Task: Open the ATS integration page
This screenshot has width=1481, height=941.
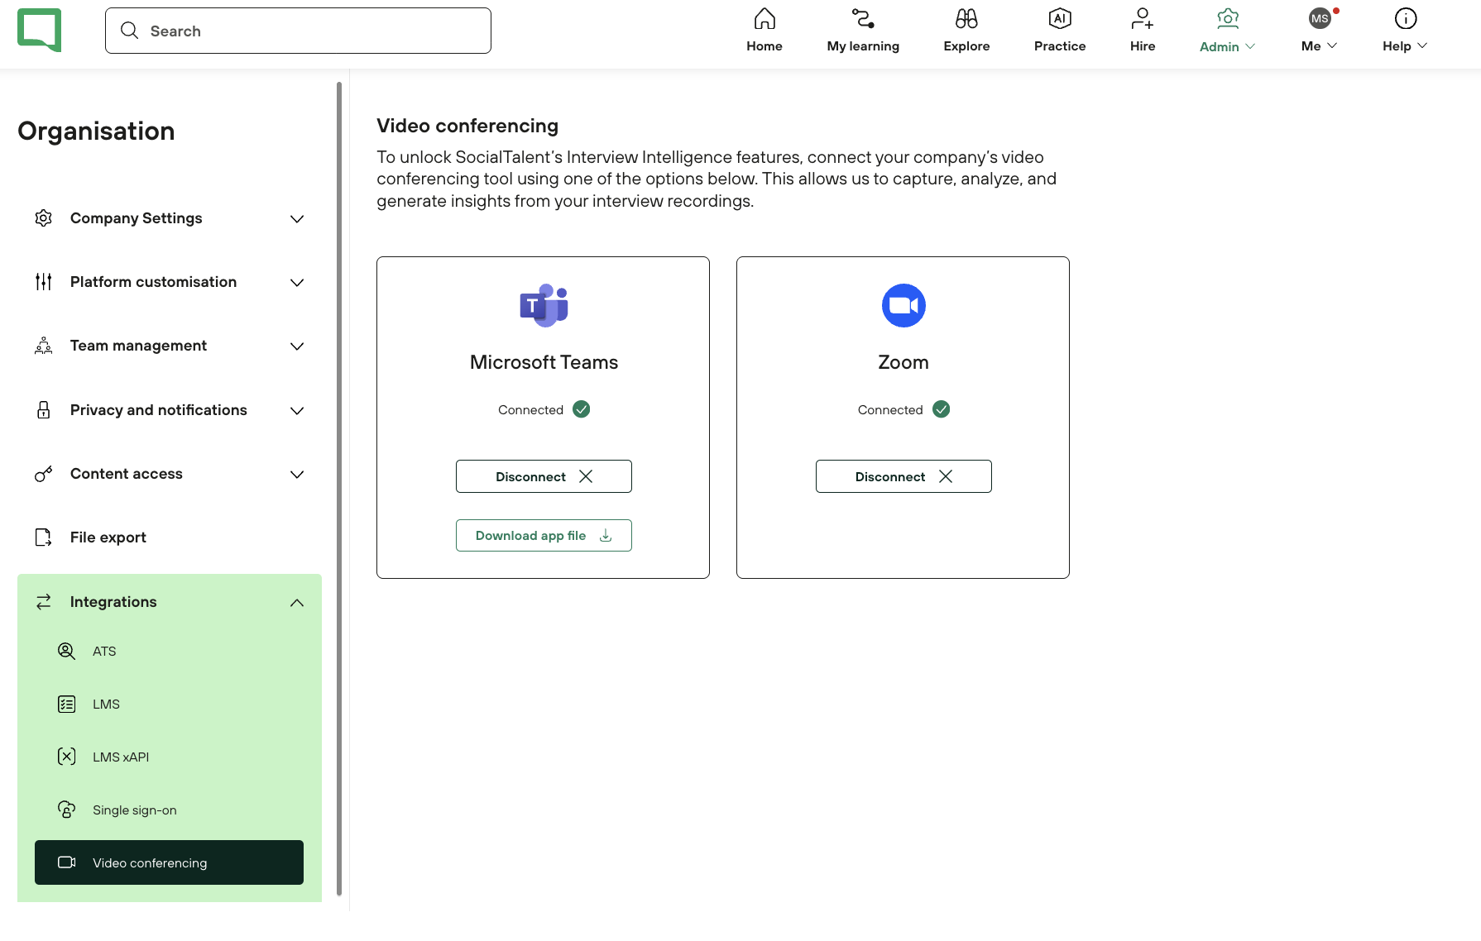Action: tap(104, 652)
